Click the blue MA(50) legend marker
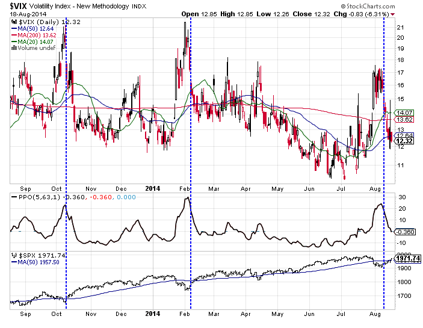423x328 pixels. click(x=13, y=29)
